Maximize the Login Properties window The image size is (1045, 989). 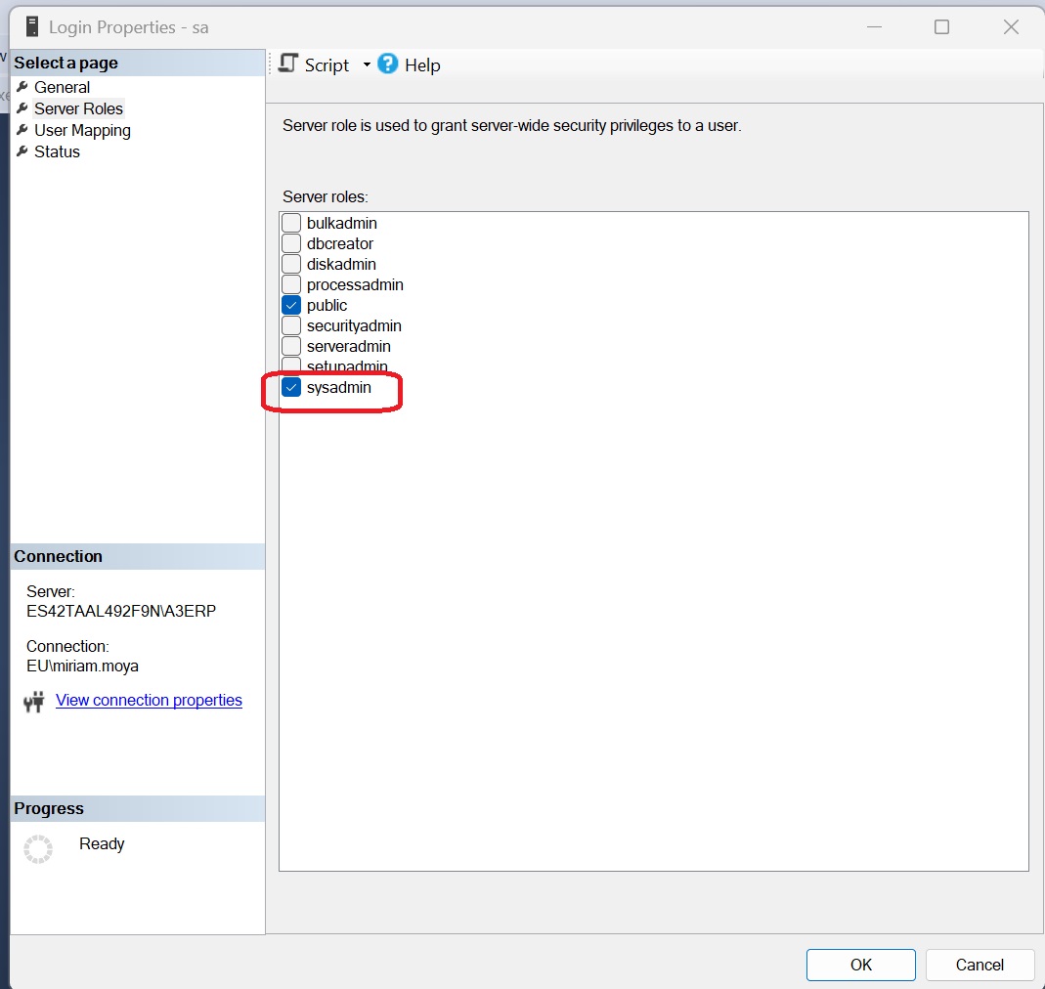(941, 26)
